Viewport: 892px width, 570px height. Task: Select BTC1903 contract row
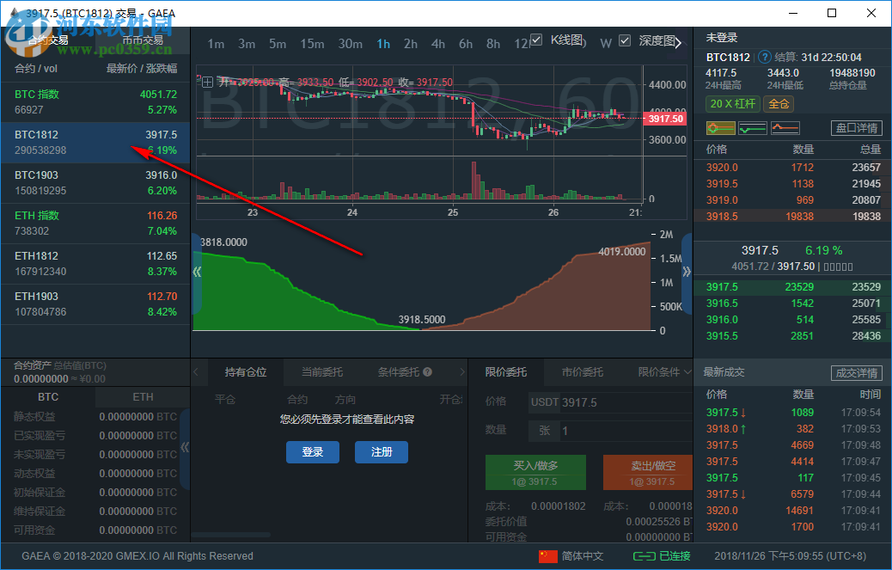(95, 182)
